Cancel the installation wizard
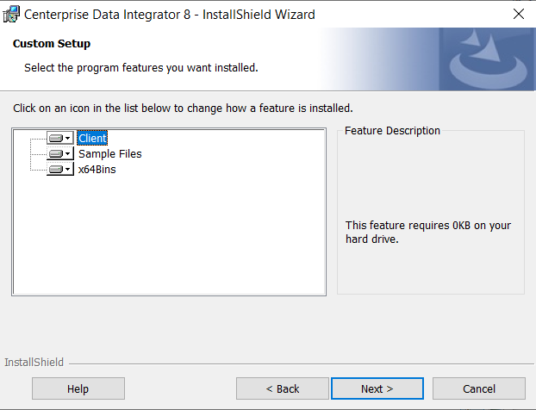 (x=478, y=388)
